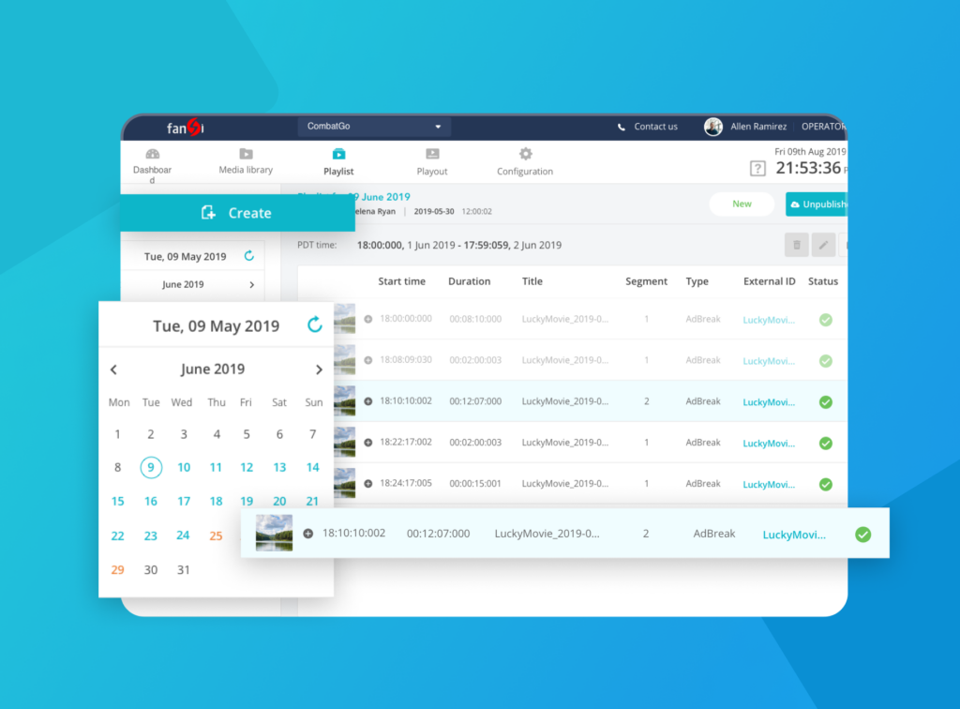The width and height of the screenshot is (960, 709).
Task: Click the phone Contact us icon
Action: click(622, 127)
